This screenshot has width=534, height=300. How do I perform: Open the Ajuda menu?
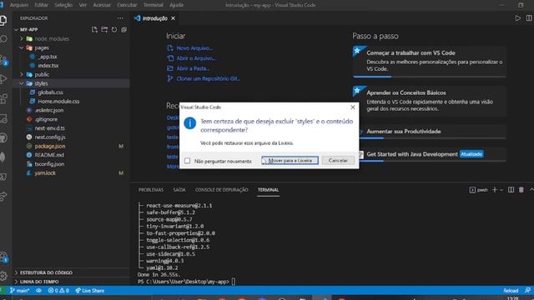click(x=176, y=5)
